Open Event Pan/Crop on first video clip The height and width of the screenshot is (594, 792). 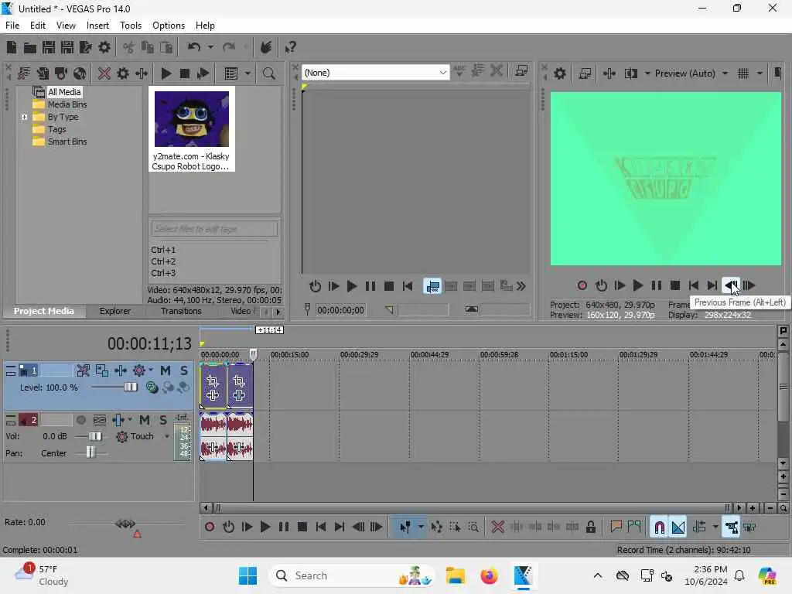(x=213, y=381)
